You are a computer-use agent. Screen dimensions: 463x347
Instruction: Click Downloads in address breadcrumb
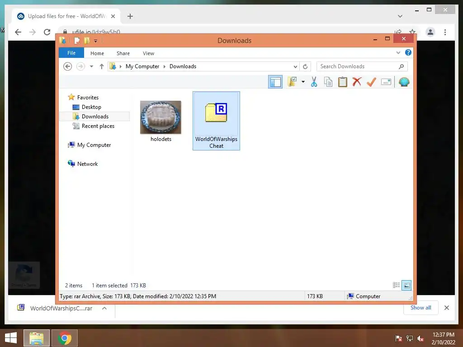pyautogui.click(x=183, y=66)
